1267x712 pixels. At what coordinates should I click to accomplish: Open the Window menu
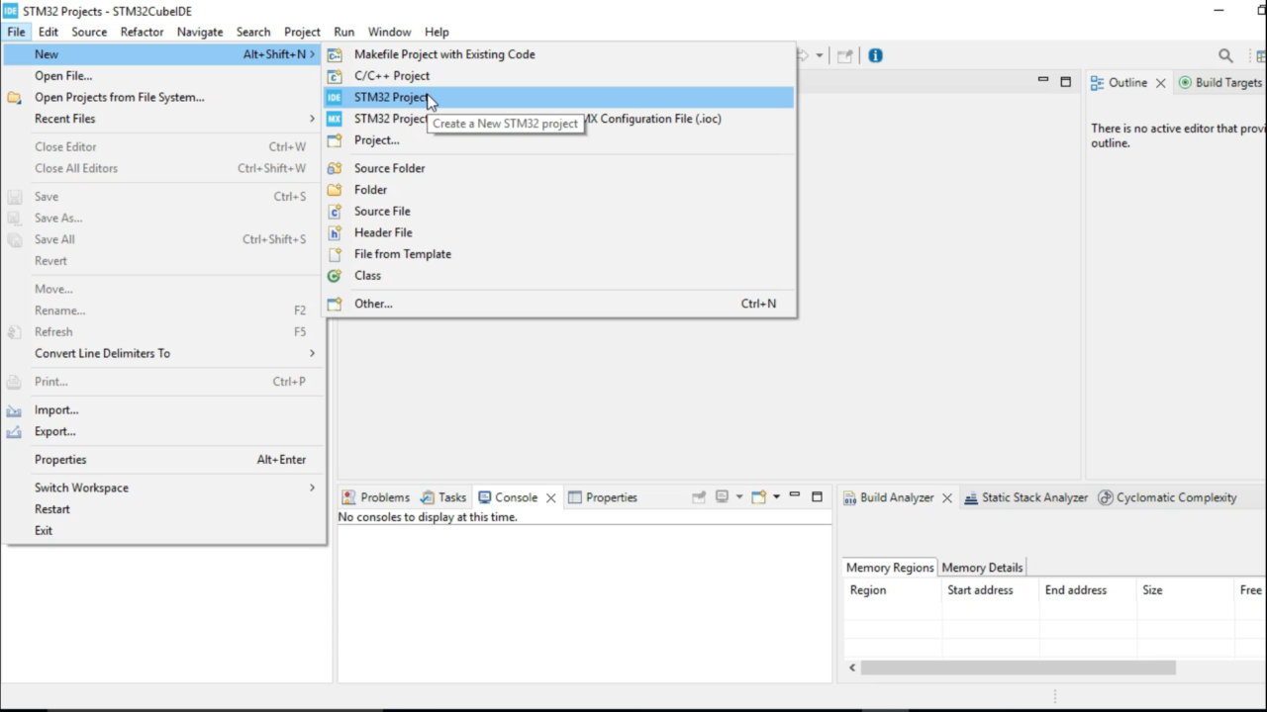[389, 32]
